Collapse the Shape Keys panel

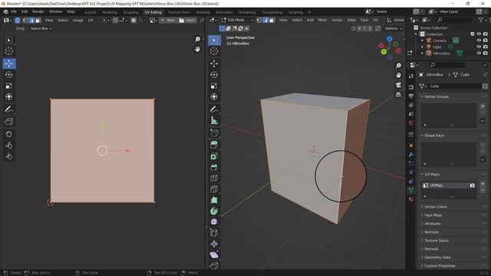tap(434, 136)
